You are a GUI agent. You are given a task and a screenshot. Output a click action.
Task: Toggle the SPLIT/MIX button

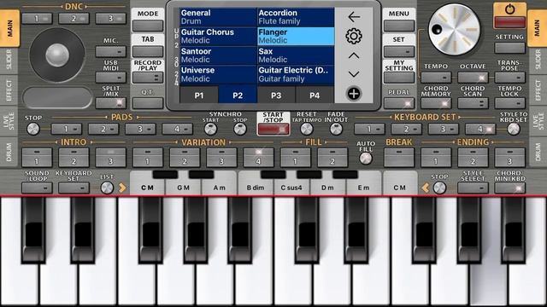(x=110, y=103)
